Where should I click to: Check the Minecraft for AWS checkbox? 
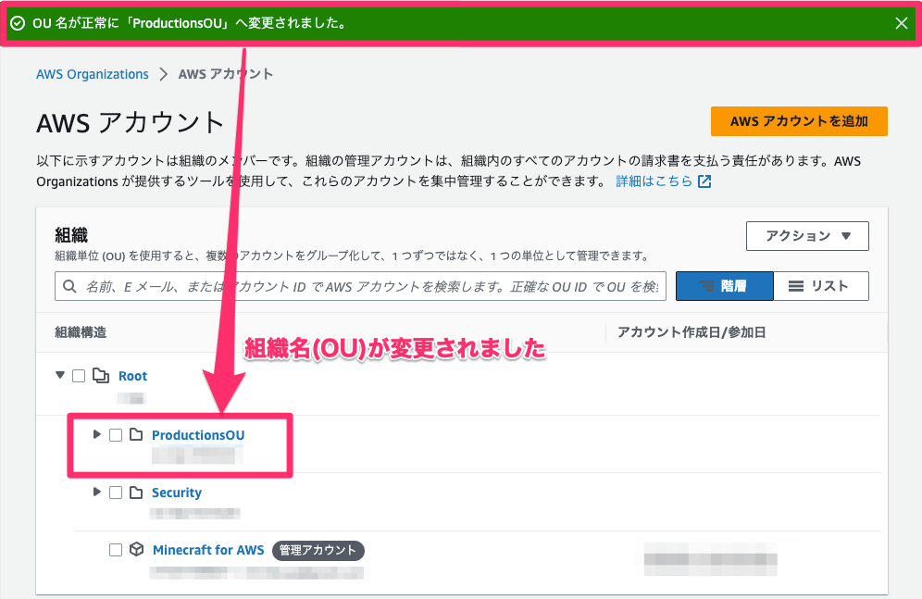point(116,550)
